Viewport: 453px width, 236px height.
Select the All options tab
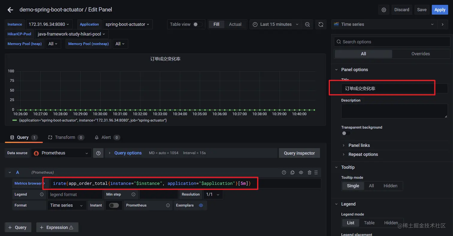point(363,54)
